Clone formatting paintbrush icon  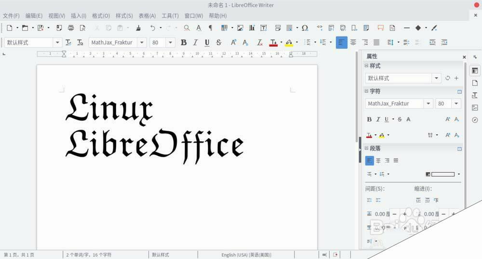click(138, 28)
